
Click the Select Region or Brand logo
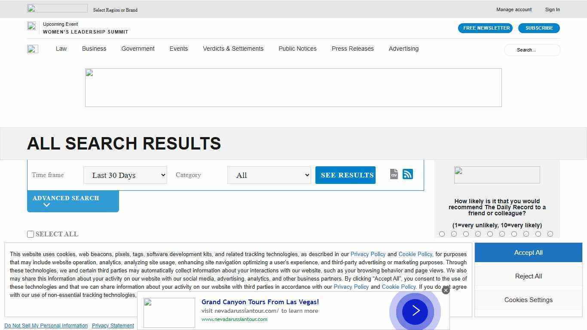57,8
